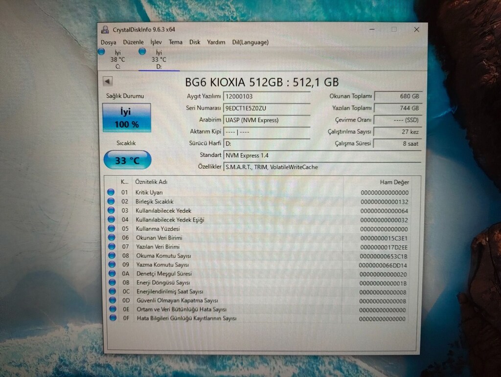Click the disk title BG6 KIOXIA 512GB

click(x=262, y=82)
